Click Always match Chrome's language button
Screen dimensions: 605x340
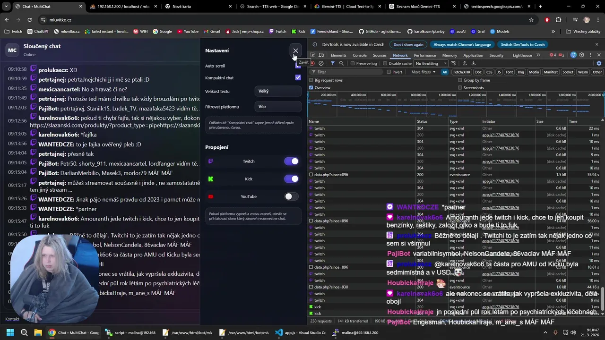point(462,44)
